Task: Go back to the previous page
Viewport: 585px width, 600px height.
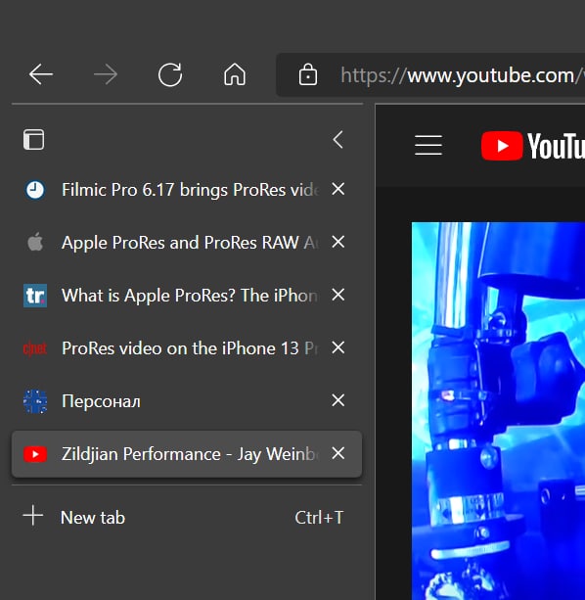Action: tap(41, 74)
